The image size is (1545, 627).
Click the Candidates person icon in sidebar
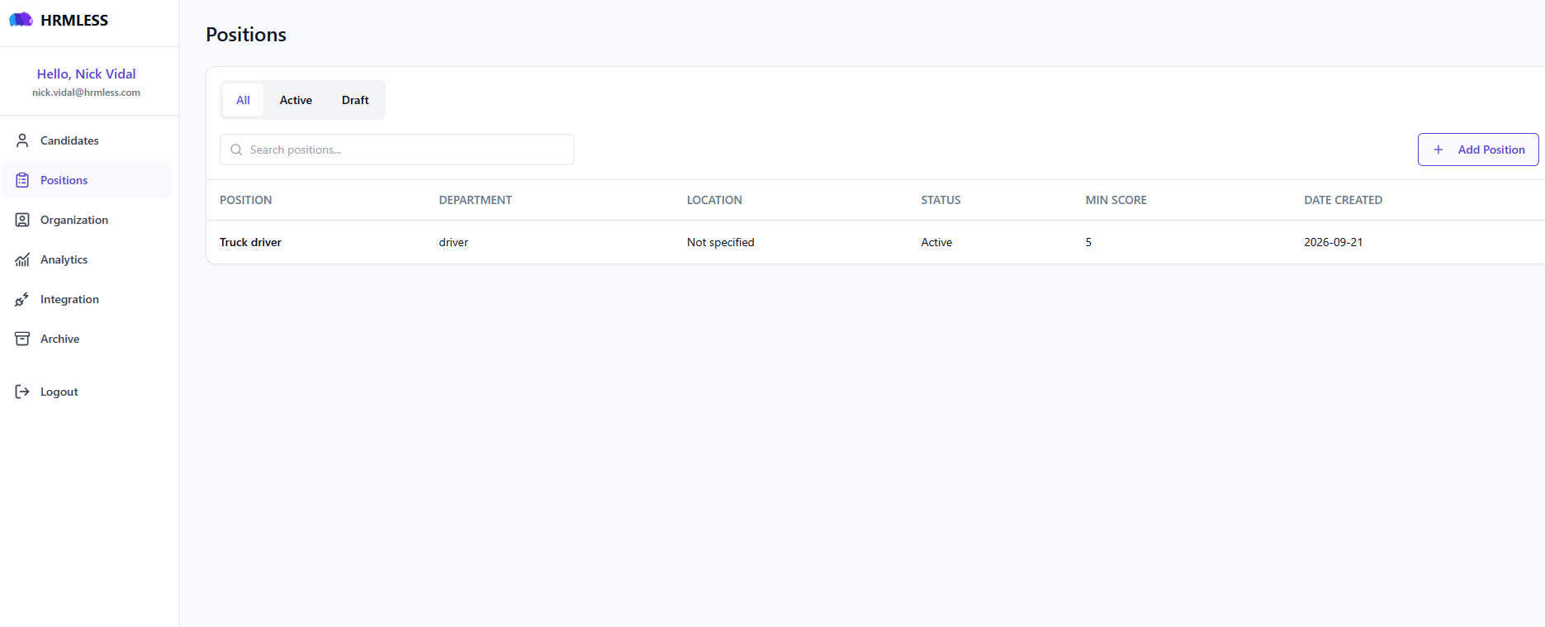coord(22,140)
